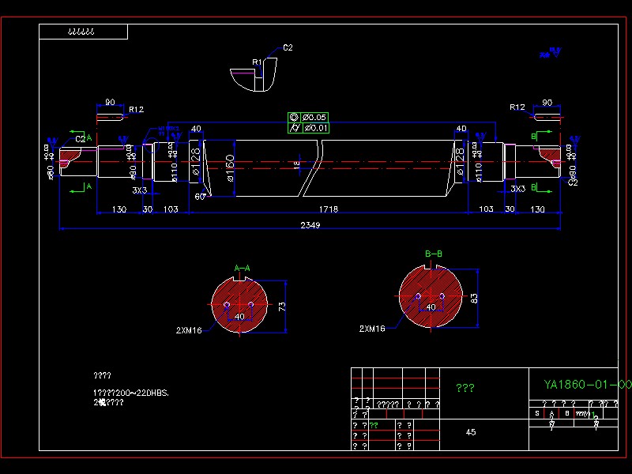Click the 1718 length dimension text
This screenshot has height=474, width=632.
(x=329, y=209)
